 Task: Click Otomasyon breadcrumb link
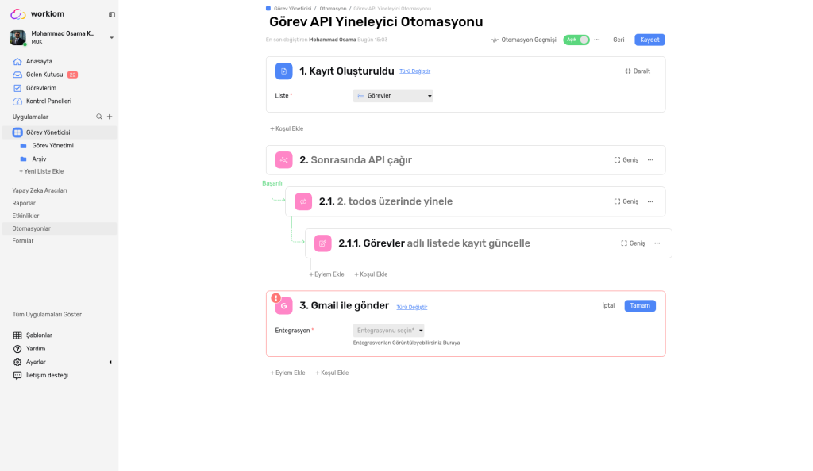click(333, 8)
